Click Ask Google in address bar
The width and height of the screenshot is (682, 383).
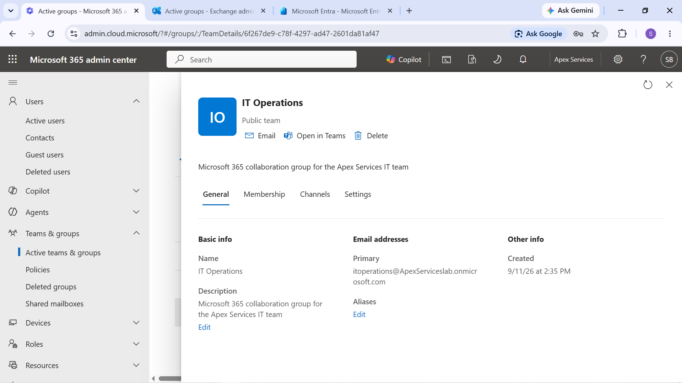(x=538, y=34)
